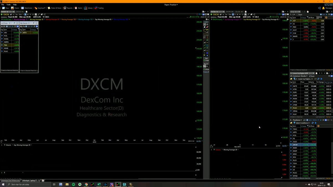Select the 5m timeframe on hourly chart
This screenshot has width=333, height=187.
pos(226,14)
